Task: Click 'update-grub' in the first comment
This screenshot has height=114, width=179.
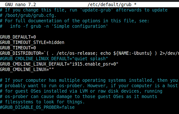Action: (x=97, y=10)
